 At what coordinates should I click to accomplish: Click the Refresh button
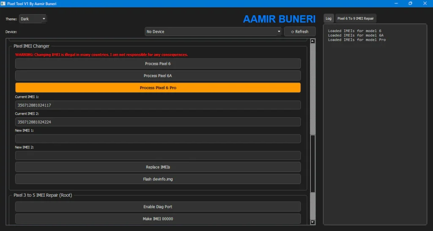coord(300,31)
